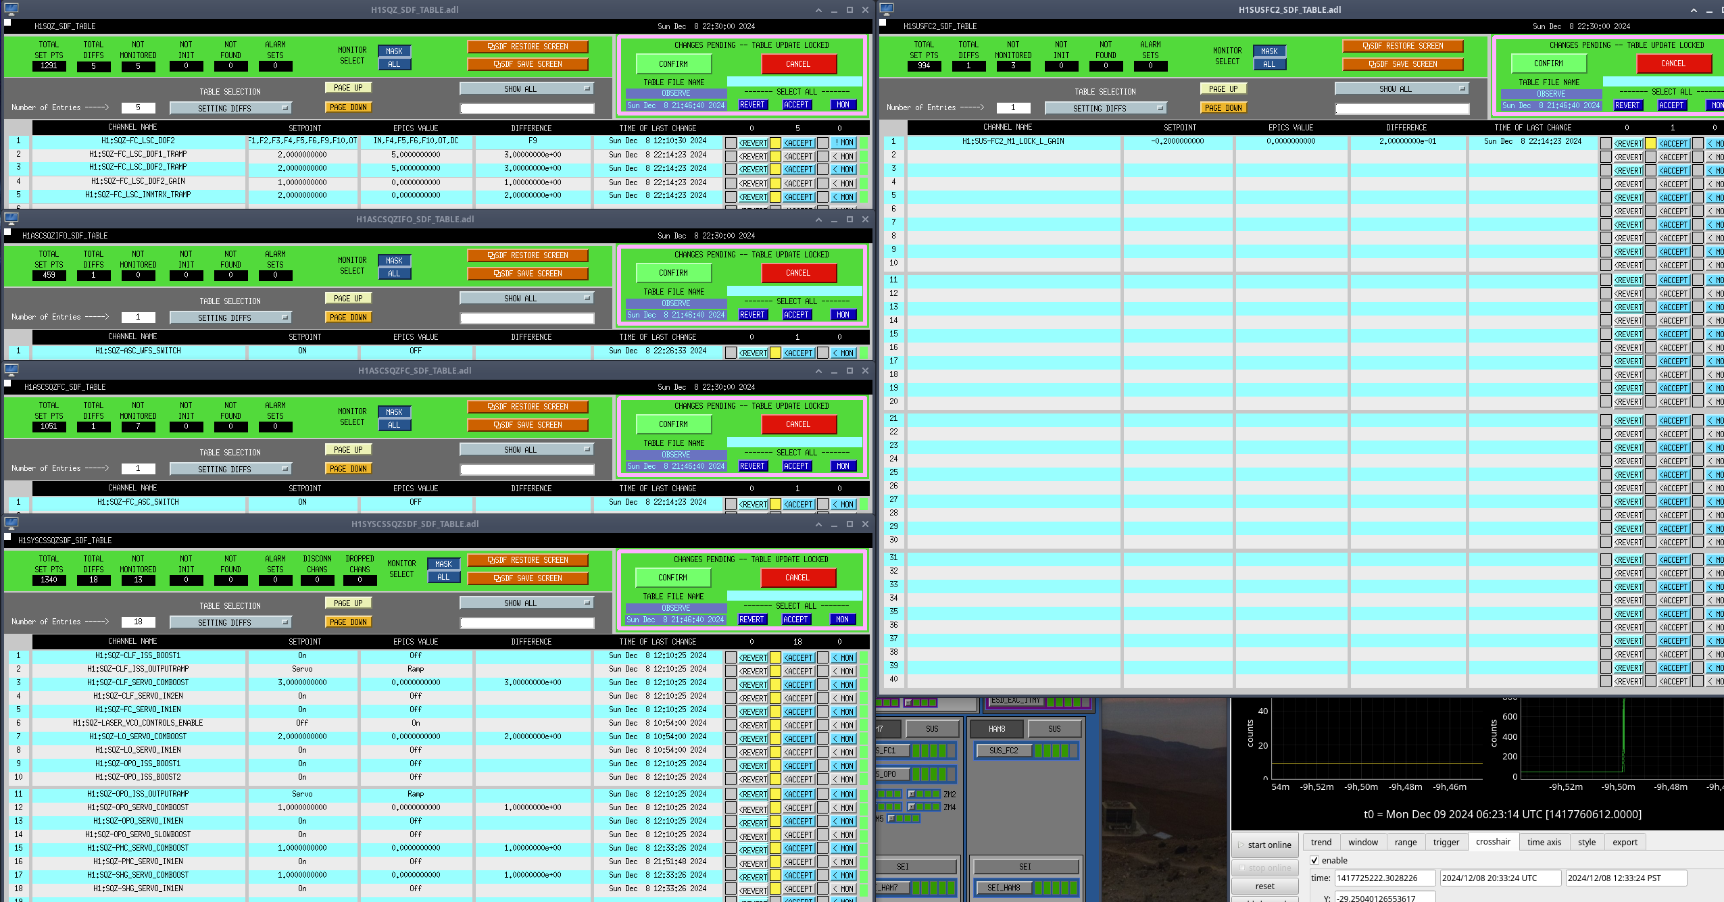Shade H1ASCSQZIFO_SDF_TABLE.adl window with up-arrow icon
Viewport: 1724px width, 902px height.
pos(818,220)
